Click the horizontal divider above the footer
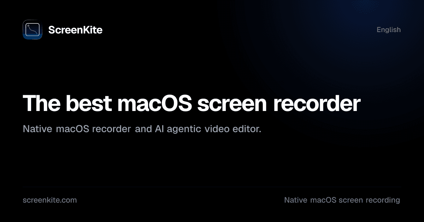This screenshot has height=222, width=424. (212, 187)
